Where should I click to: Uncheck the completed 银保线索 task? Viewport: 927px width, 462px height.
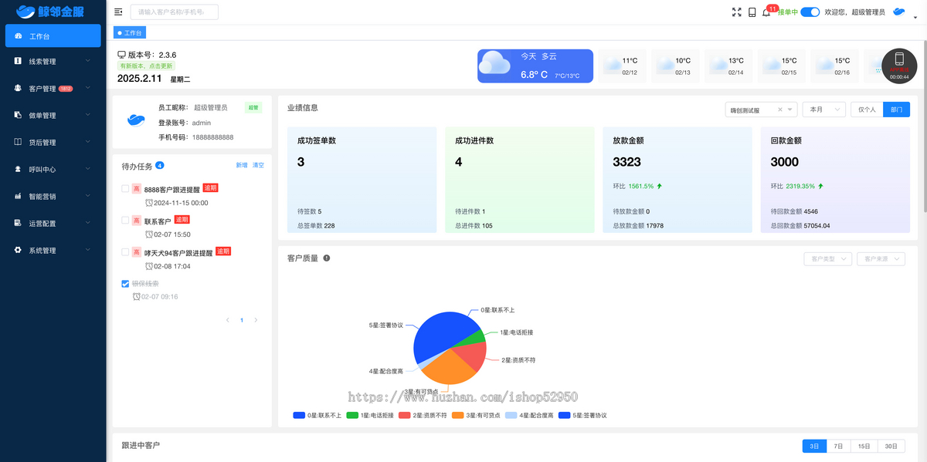point(126,284)
